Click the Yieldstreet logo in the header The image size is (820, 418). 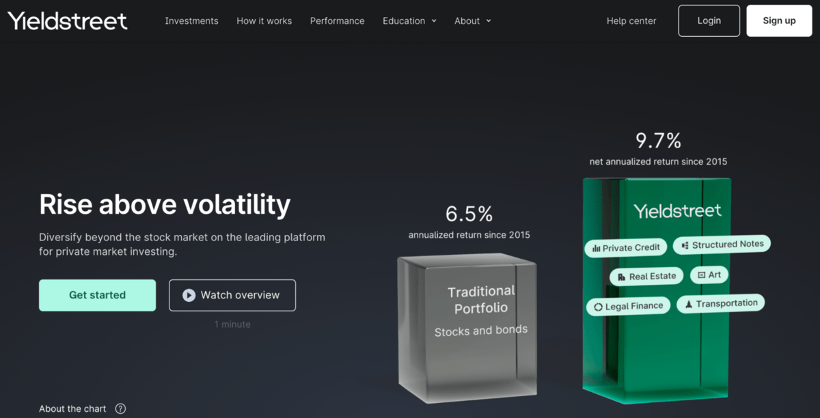68,20
